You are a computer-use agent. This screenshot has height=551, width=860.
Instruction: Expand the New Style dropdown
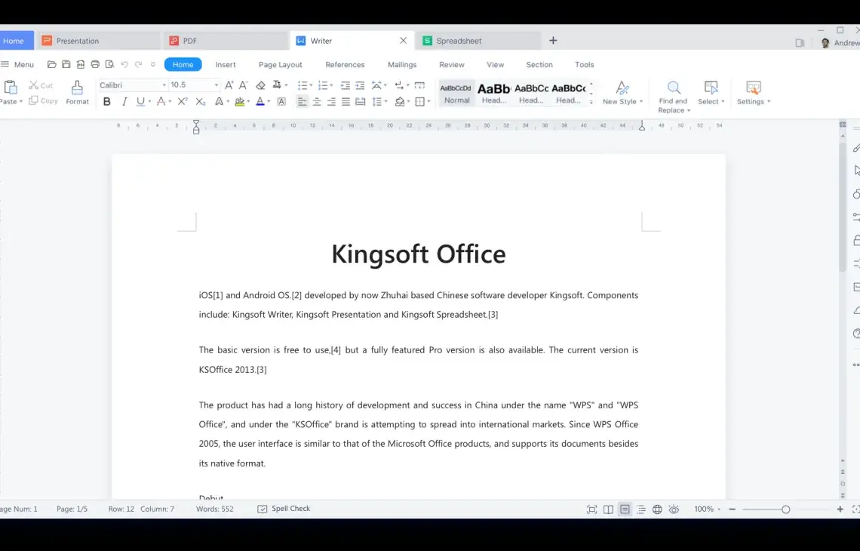tap(641, 102)
